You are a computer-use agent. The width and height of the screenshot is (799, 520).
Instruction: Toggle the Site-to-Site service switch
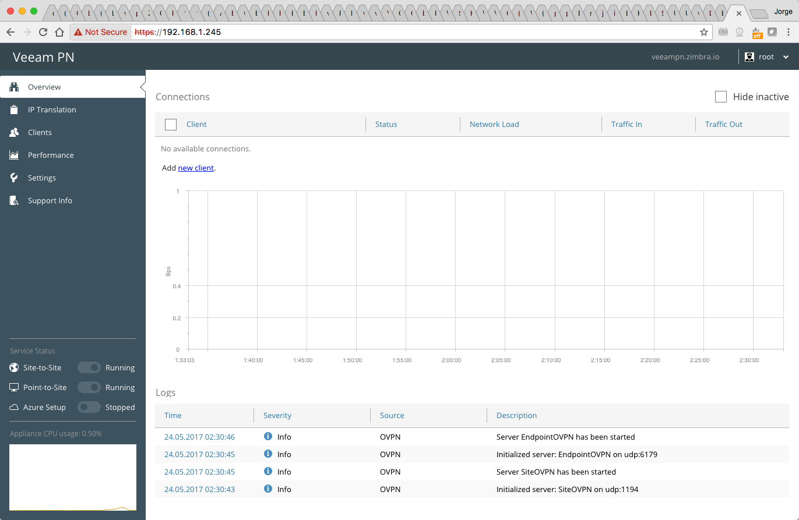click(x=89, y=367)
